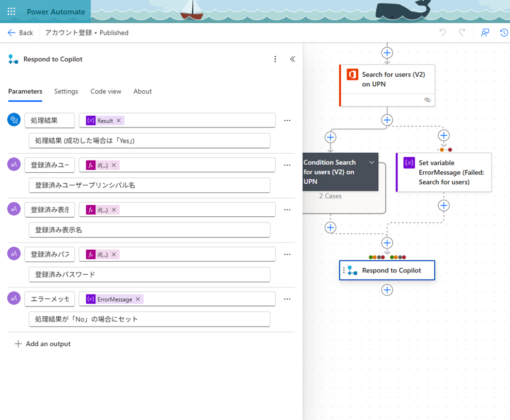Insert step below Search for users action
This screenshot has height=420, width=510.
[387, 120]
